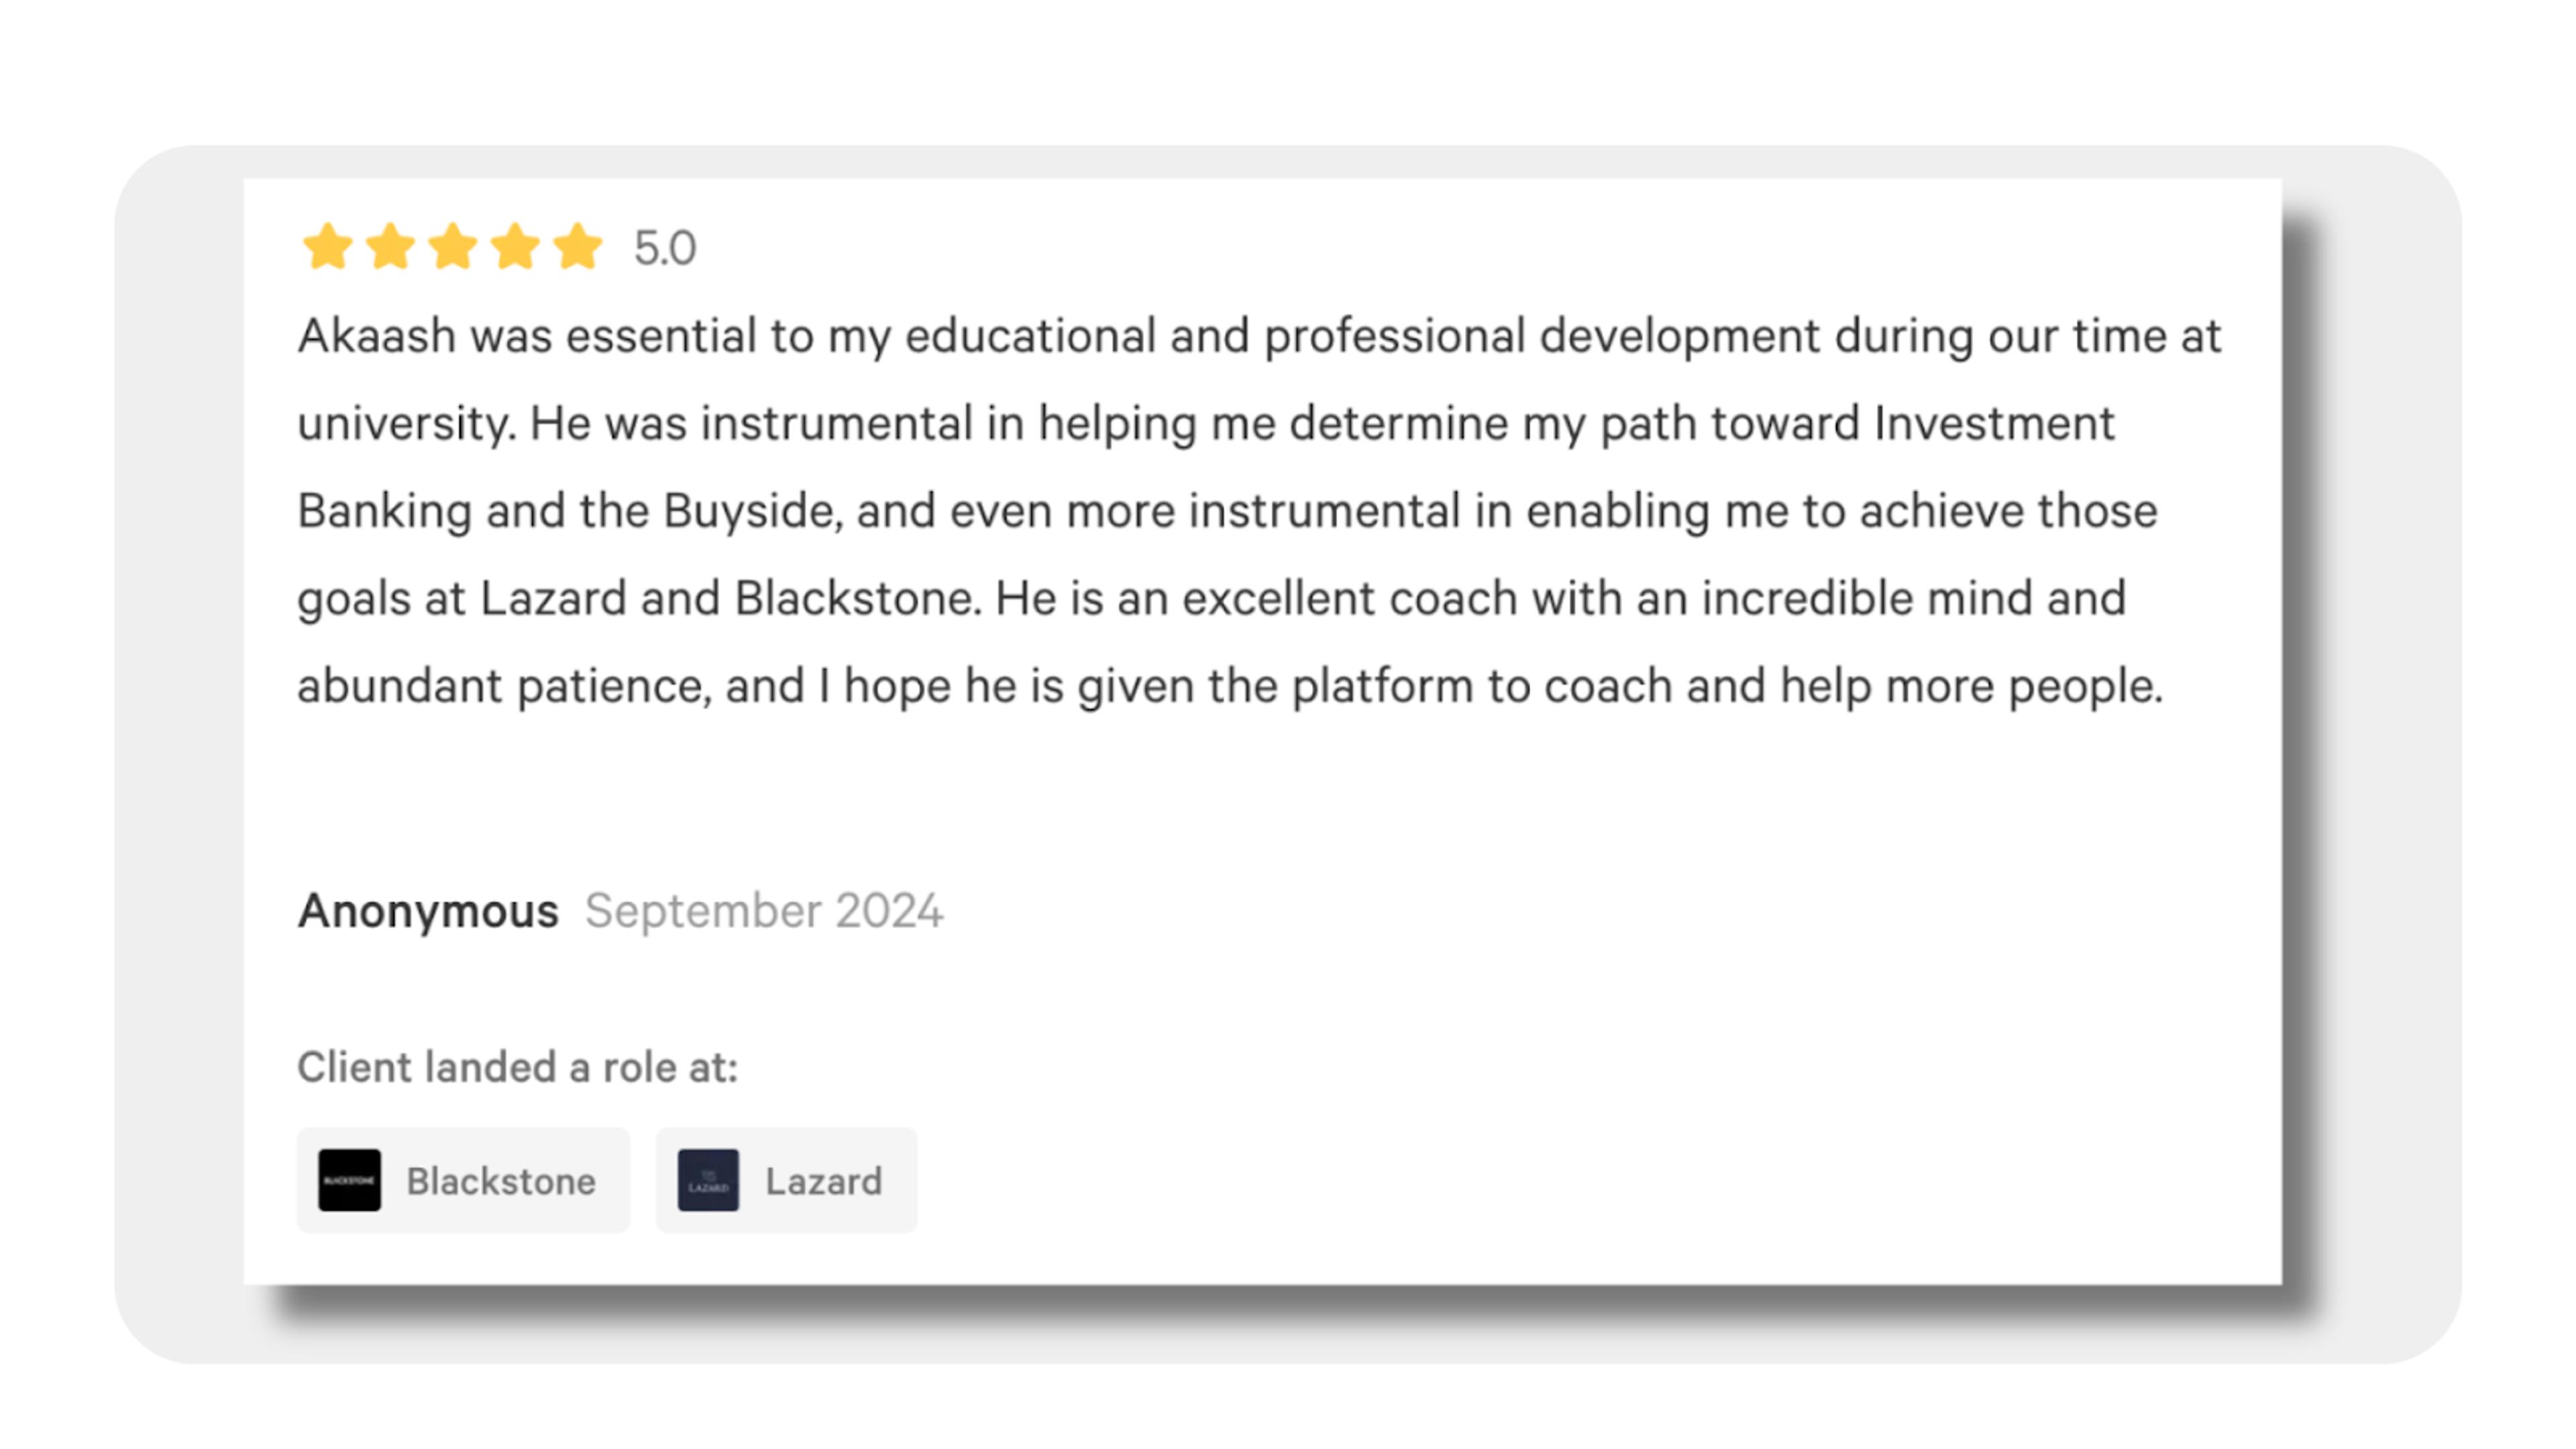Open the Blackstone company tag
The height and width of the screenshot is (1449, 2576).
(x=463, y=1180)
